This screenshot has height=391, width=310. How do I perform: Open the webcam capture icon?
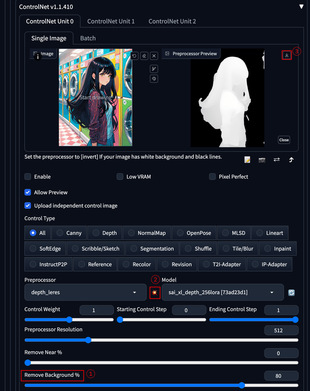click(x=262, y=159)
